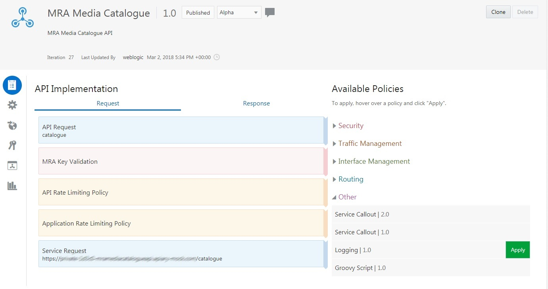Select the MRA Key Validation policy block

(183, 161)
